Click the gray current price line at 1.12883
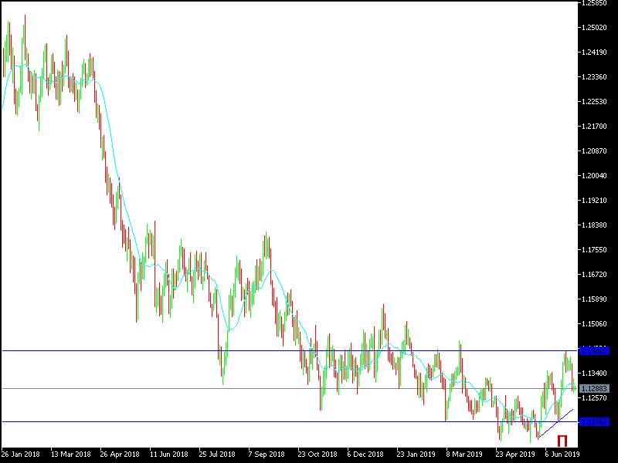Screen dimensions: 618x463 (x=290, y=389)
